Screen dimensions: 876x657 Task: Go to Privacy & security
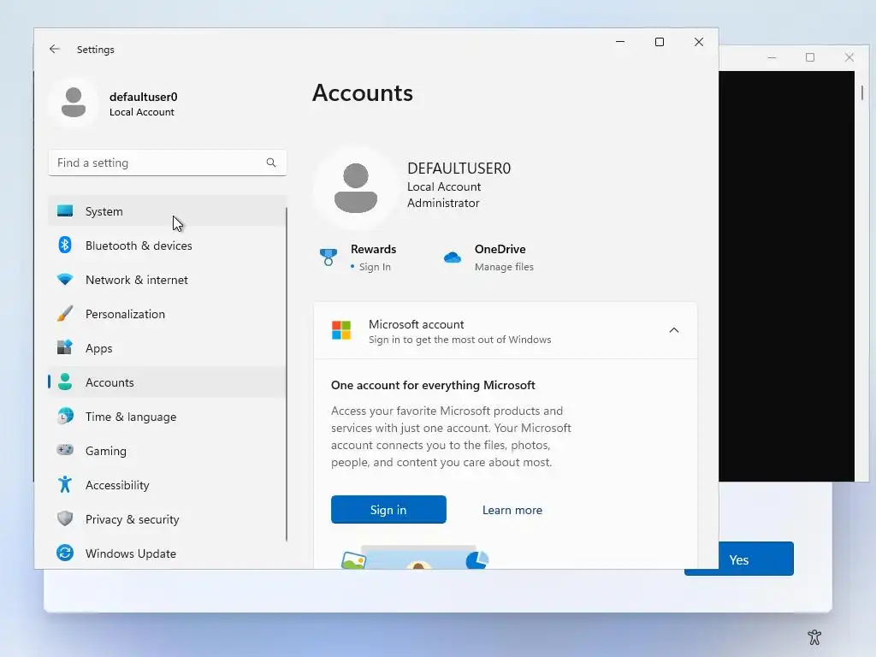pos(167,519)
